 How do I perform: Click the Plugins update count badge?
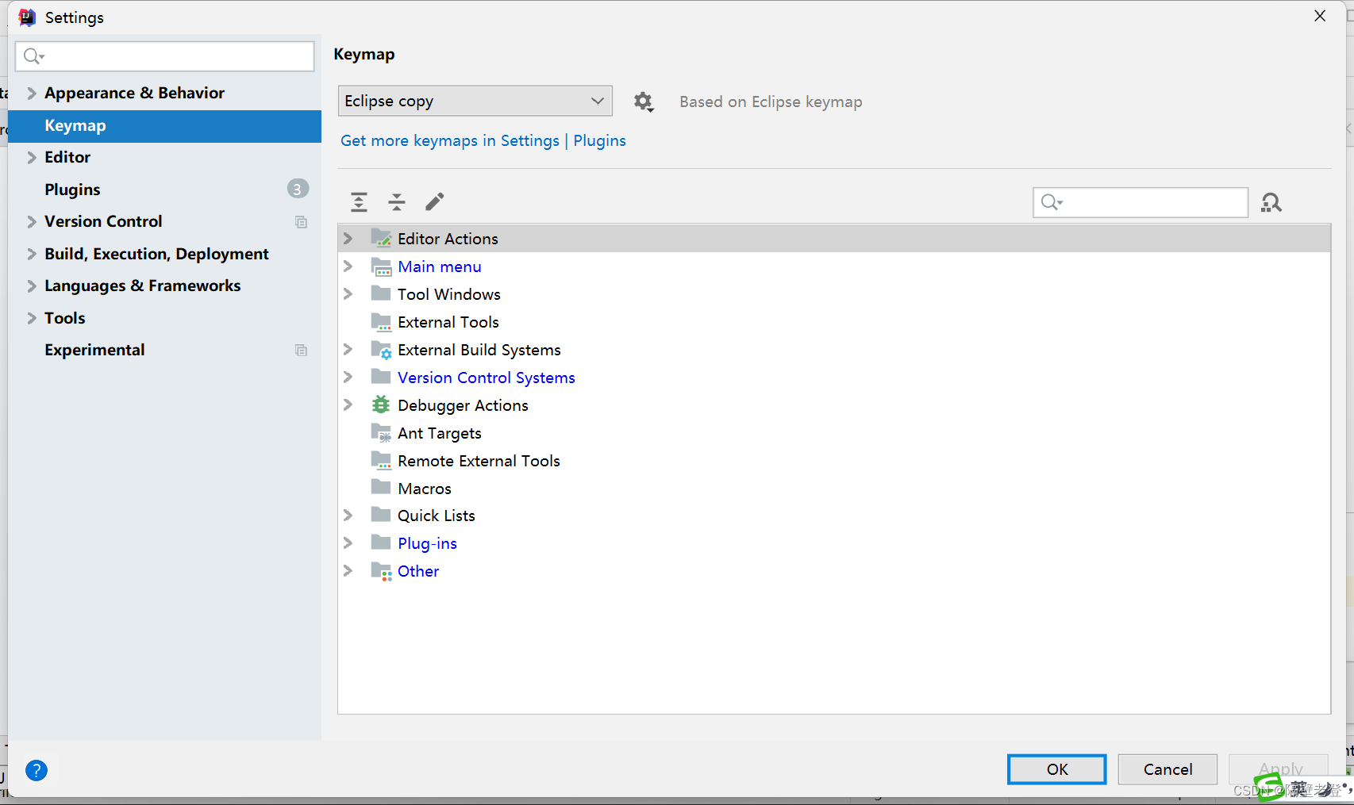coord(298,189)
